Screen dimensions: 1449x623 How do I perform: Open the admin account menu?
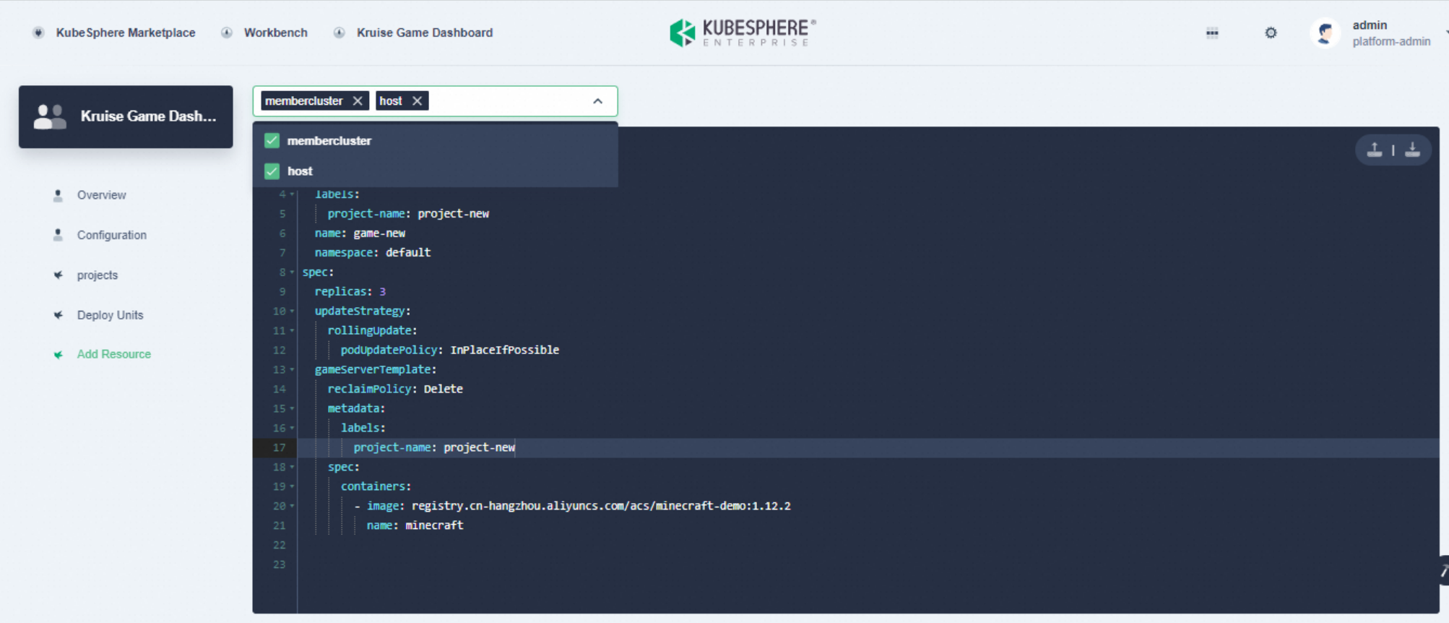[1390, 33]
